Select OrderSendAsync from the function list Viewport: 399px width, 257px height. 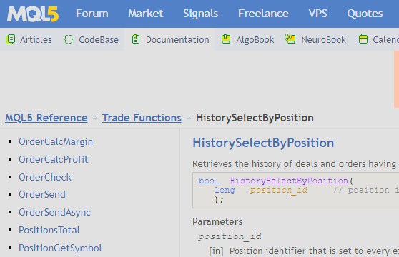pos(55,213)
